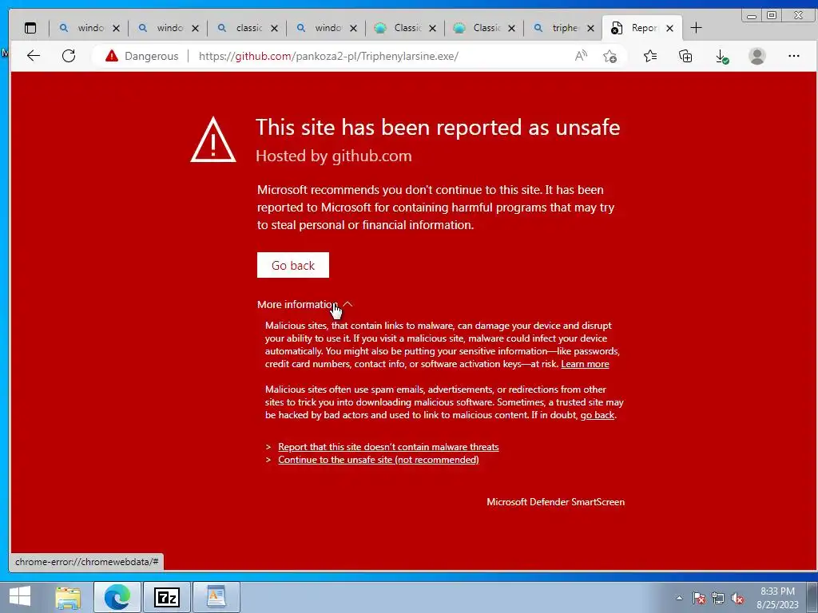Open the document editor taskbar icon
Image resolution: width=818 pixels, height=613 pixels.
tap(216, 597)
